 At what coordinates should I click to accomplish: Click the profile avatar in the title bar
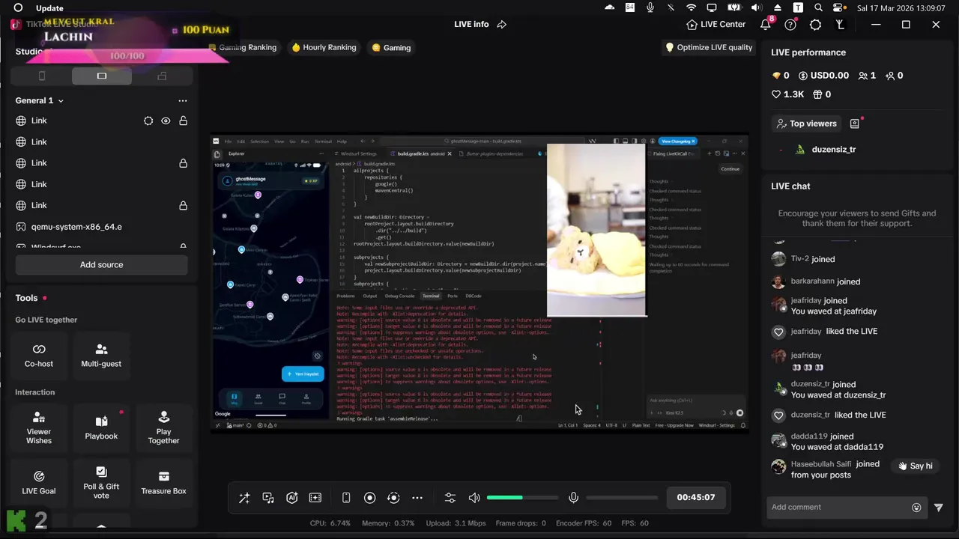point(840,25)
